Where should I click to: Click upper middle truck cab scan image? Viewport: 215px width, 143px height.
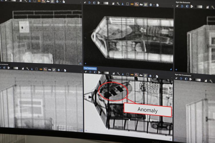coord(128,38)
